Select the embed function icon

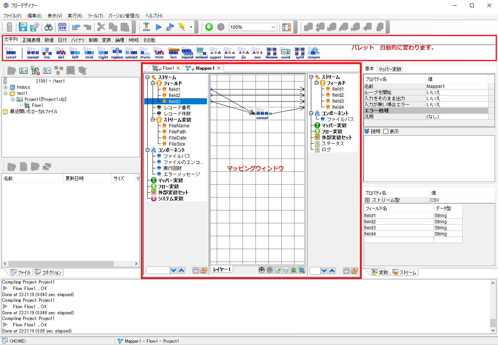tap(202, 53)
